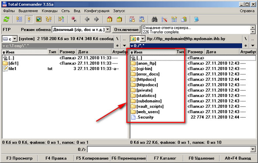Image resolution: width=258 pixels, height=163 pixels.
Task: Click the green Reread source refresh icon
Action: click(x=6, y=20)
